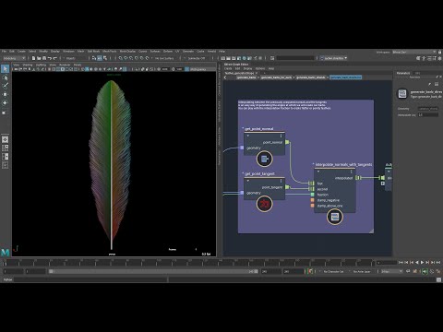Toggle the loop playback button
This screenshot has width=443, height=332.
click(x=408, y=271)
